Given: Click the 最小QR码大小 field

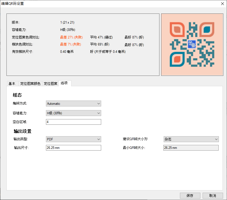Looking at the screenshot, I should click(191, 148).
